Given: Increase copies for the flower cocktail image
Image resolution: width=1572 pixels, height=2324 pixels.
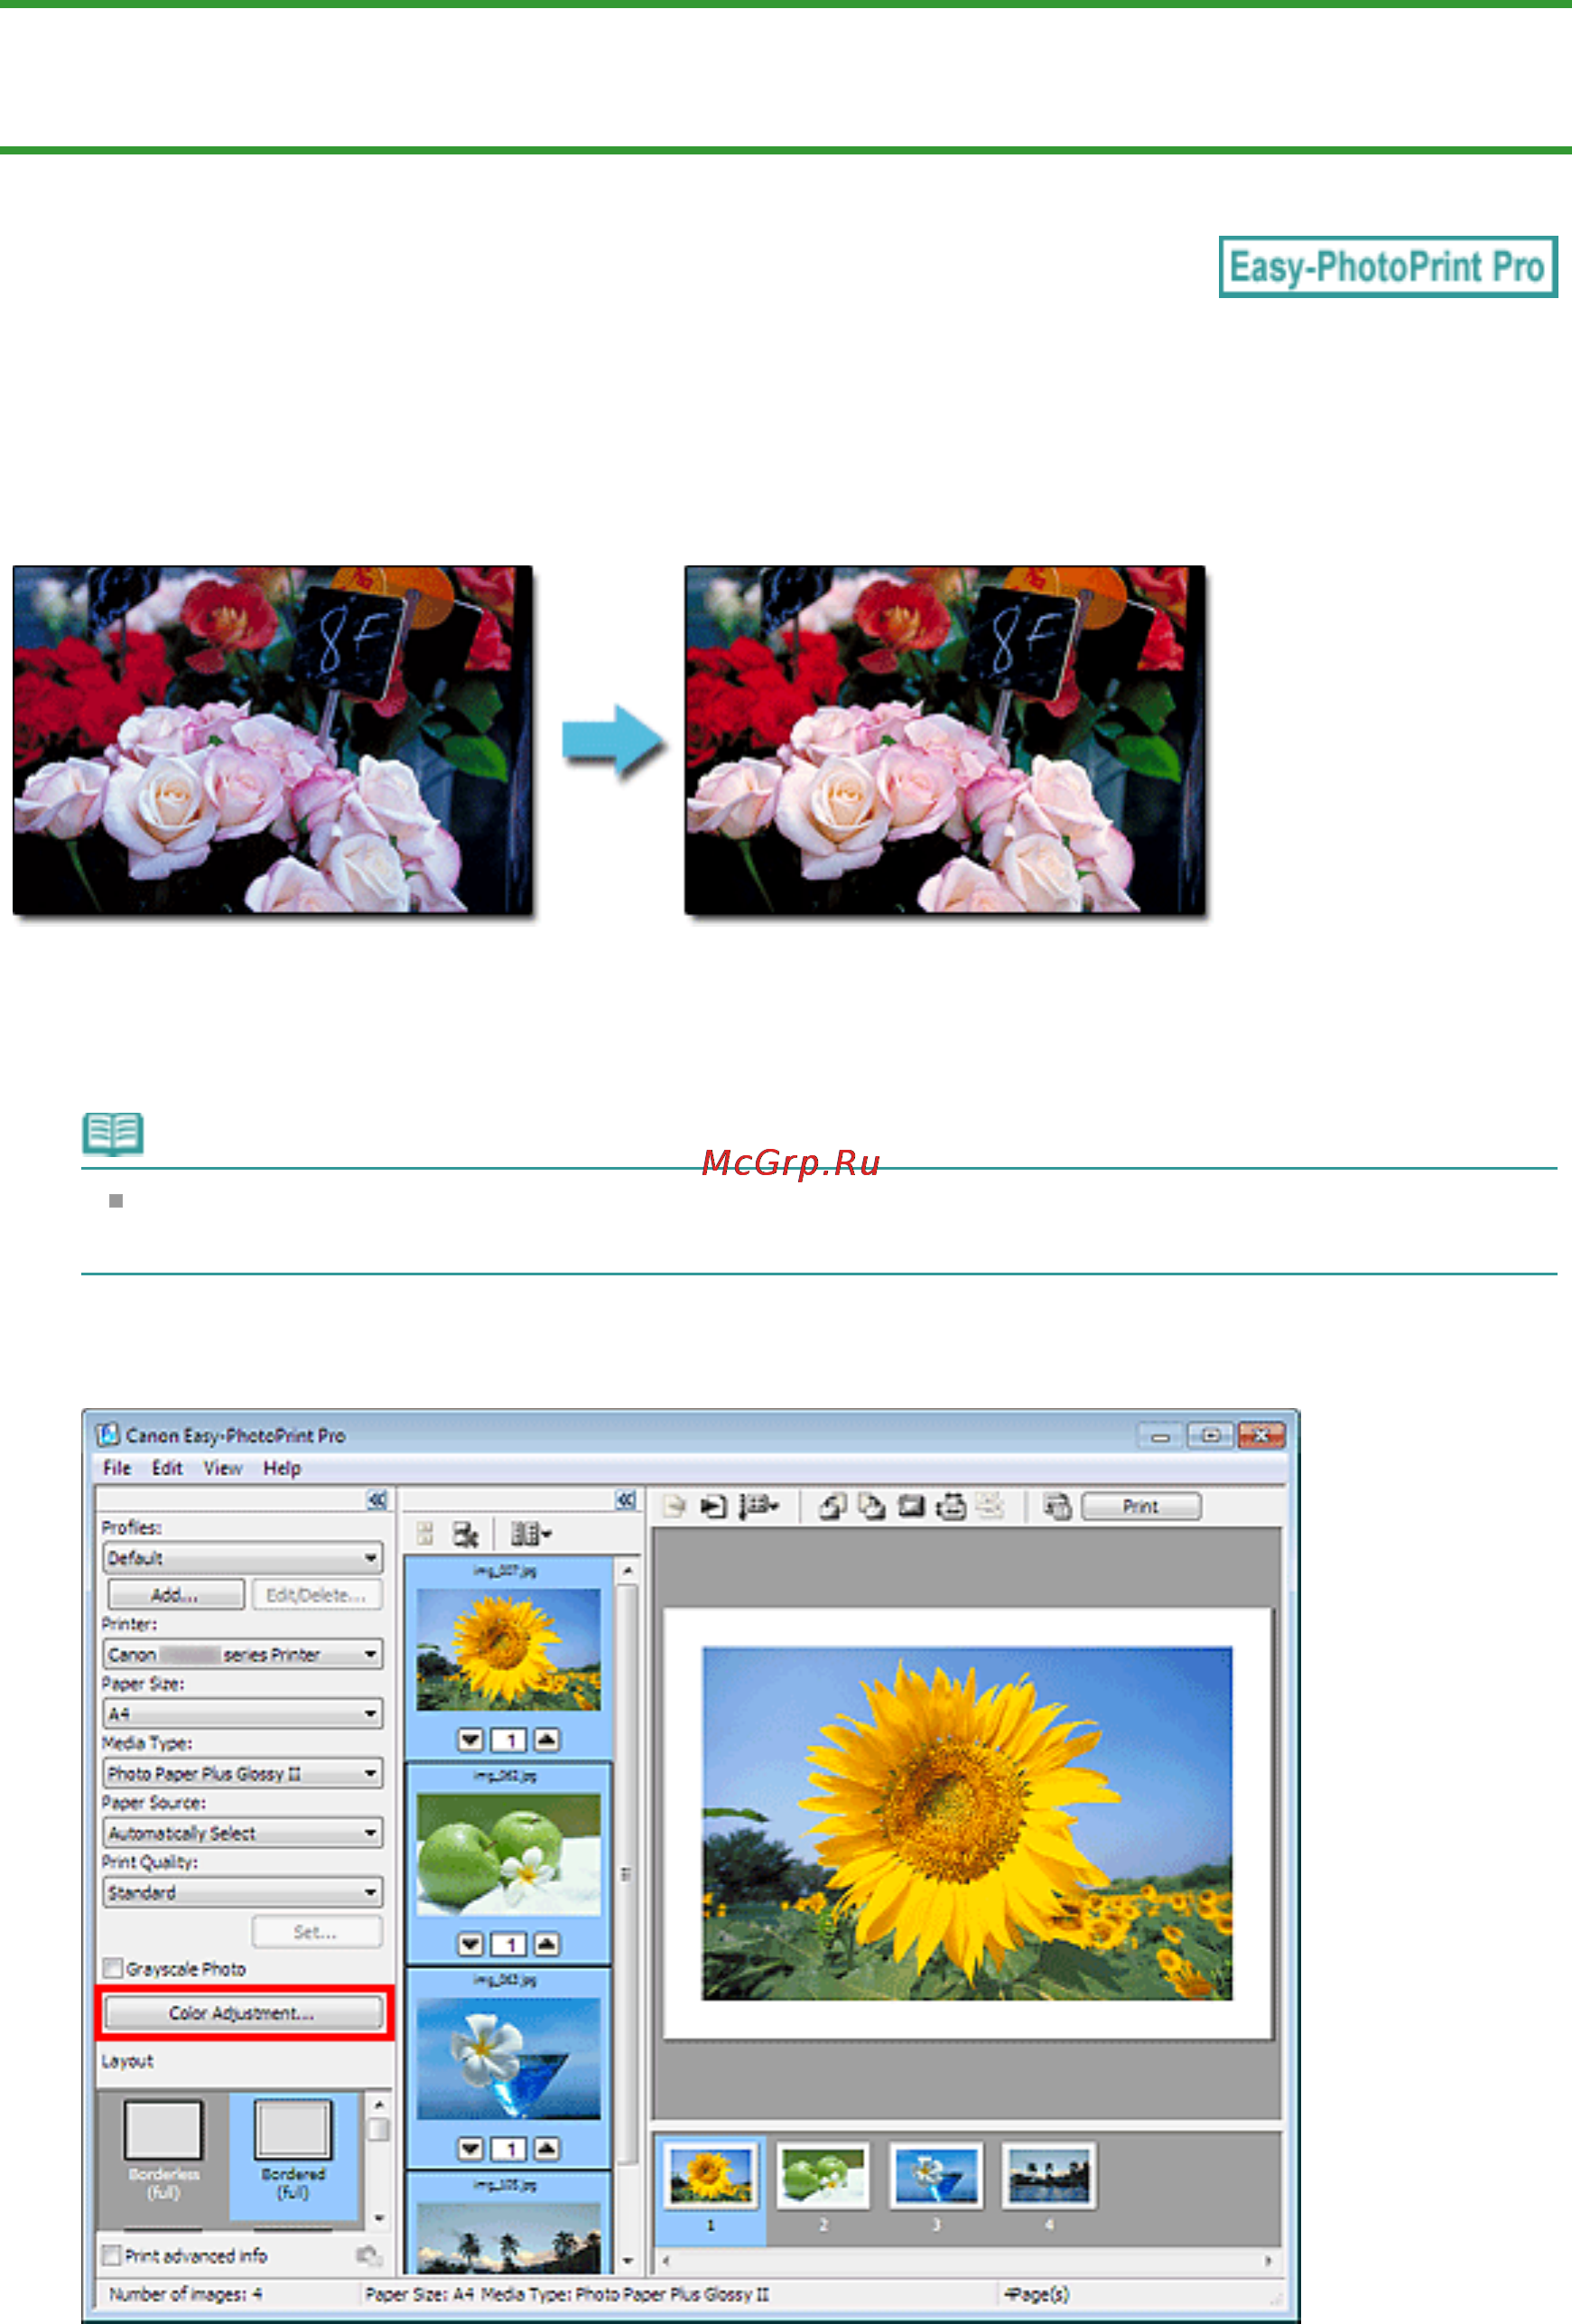Looking at the screenshot, I should tap(546, 2148).
